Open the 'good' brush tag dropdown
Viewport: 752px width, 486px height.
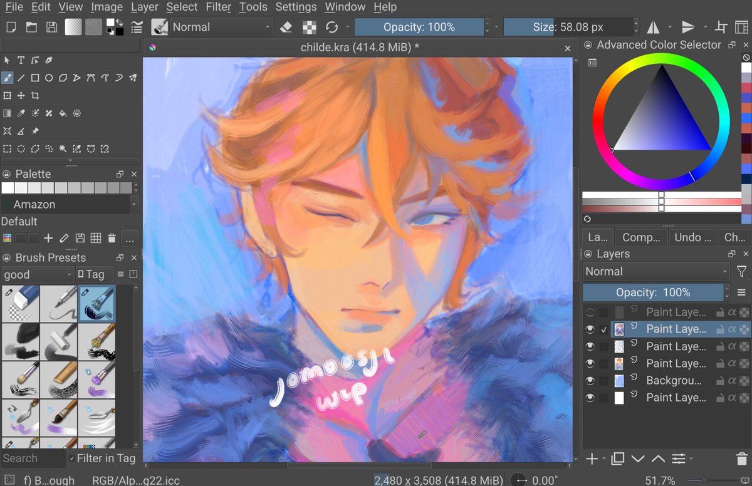click(x=38, y=274)
